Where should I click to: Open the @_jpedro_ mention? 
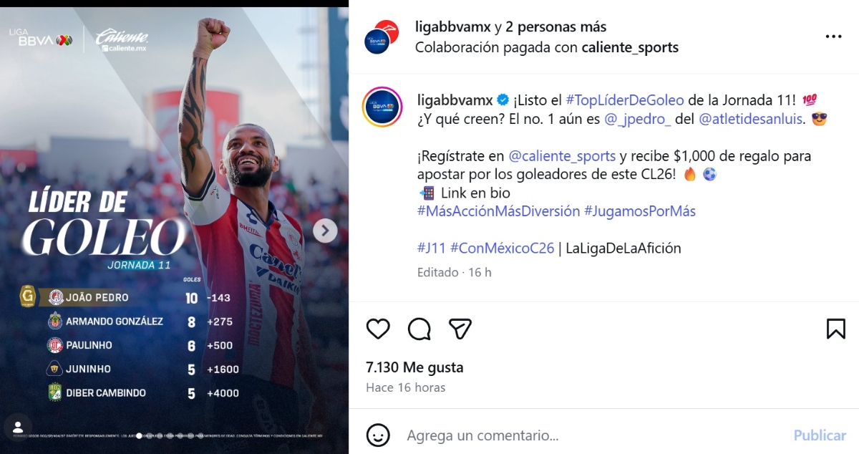[x=638, y=120]
